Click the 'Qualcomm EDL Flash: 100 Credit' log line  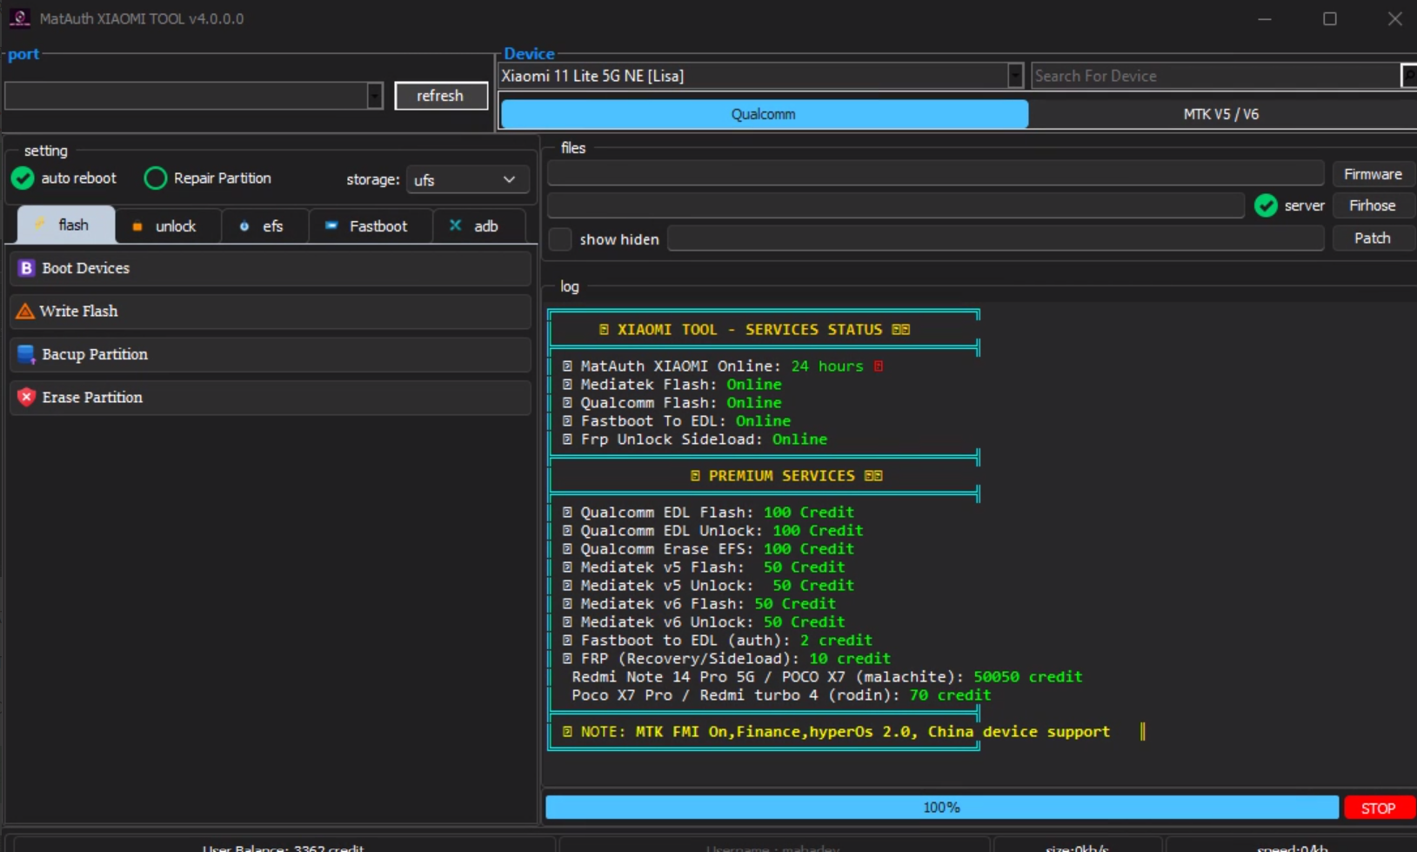tap(709, 513)
